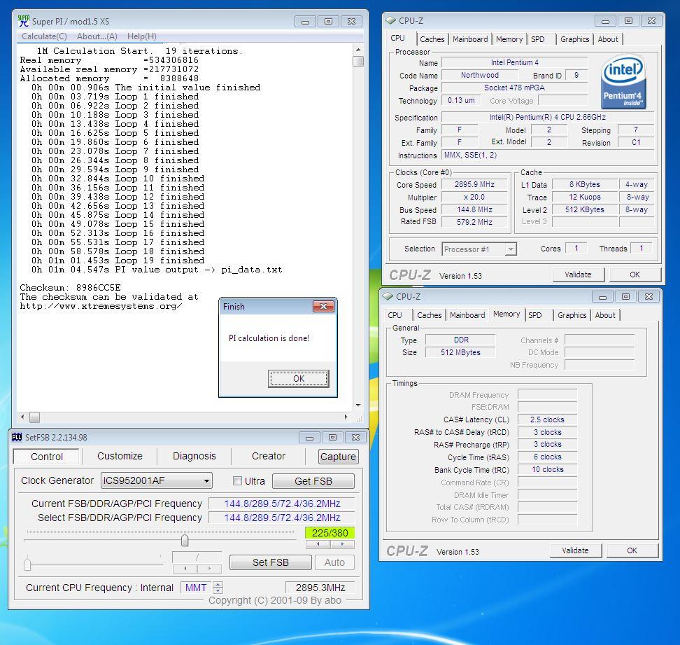Image resolution: width=680 pixels, height=645 pixels.
Task: Click the xtremesystems.org URL text in Super PI
Action: coord(101,306)
